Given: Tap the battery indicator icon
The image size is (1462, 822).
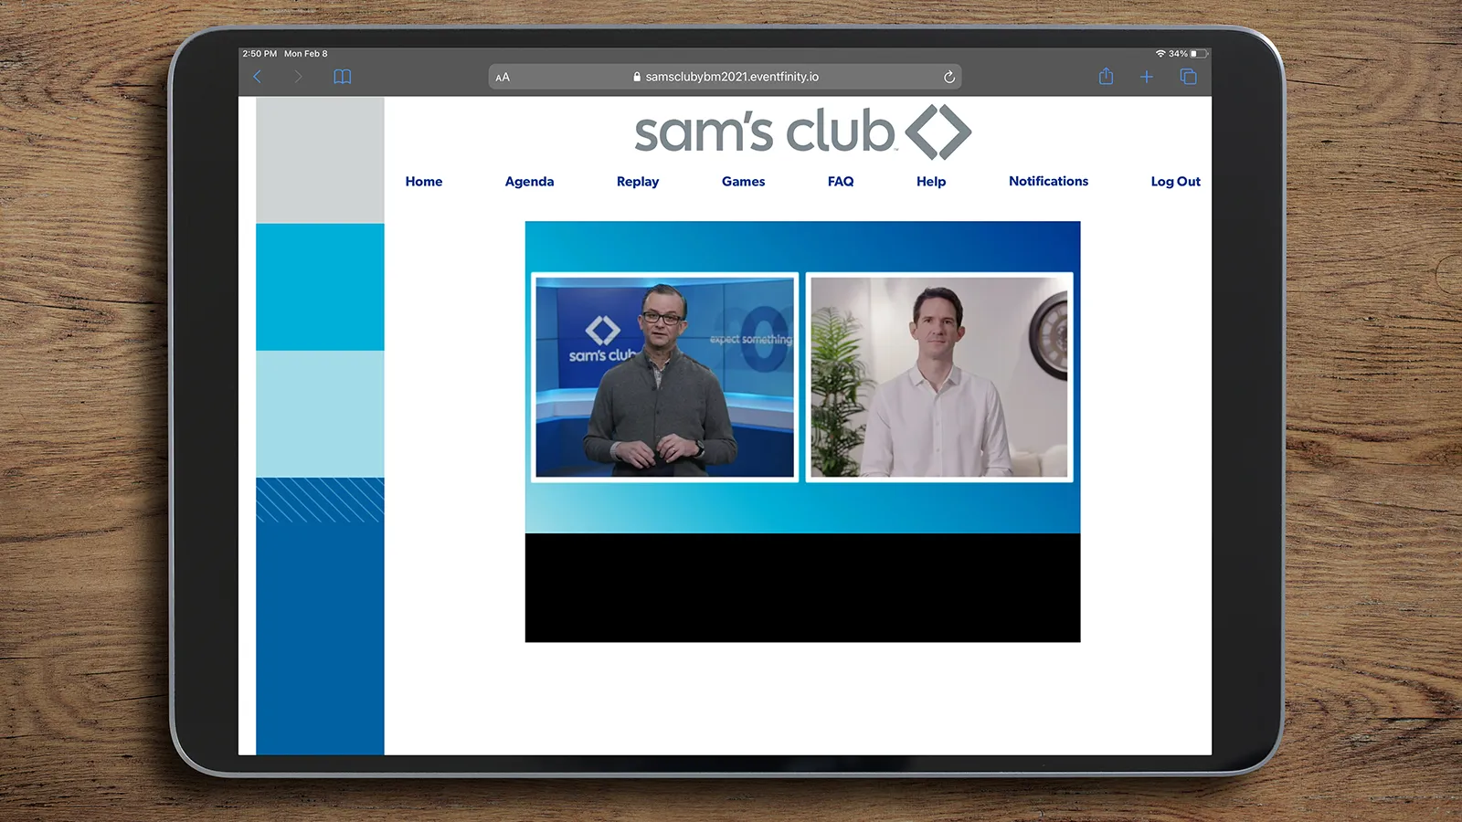Looking at the screenshot, I should 1199,54.
